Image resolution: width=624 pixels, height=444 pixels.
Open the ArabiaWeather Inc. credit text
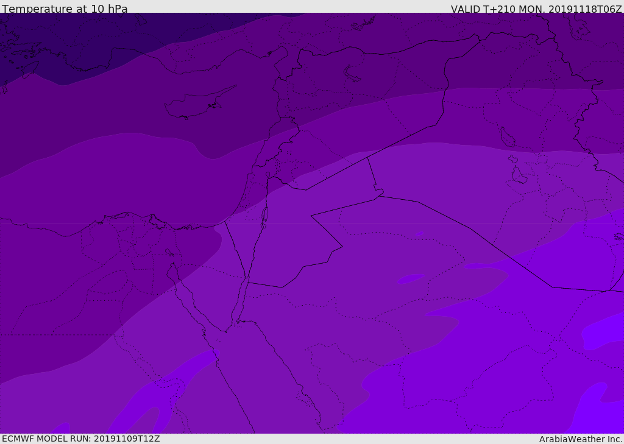(x=581, y=439)
